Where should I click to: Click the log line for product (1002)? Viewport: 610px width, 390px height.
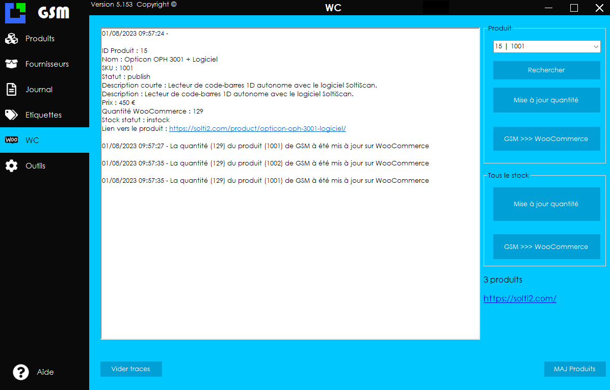pyautogui.click(x=266, y=163)
